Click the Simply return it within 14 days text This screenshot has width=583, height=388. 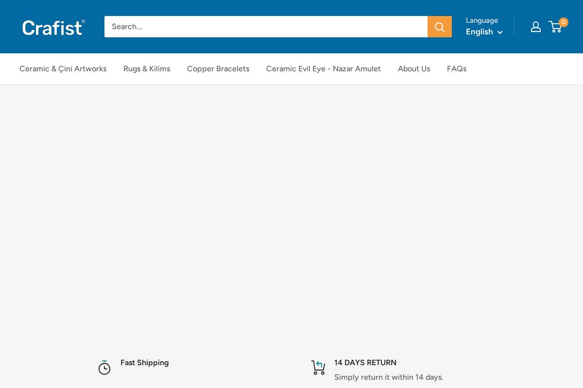click(x=389, y=377)
